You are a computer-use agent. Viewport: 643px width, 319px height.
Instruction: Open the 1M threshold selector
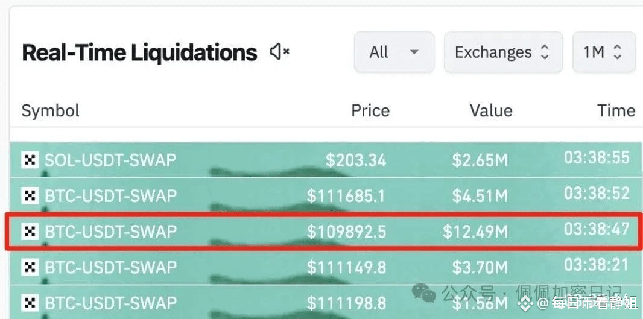[x=604, y=52]
